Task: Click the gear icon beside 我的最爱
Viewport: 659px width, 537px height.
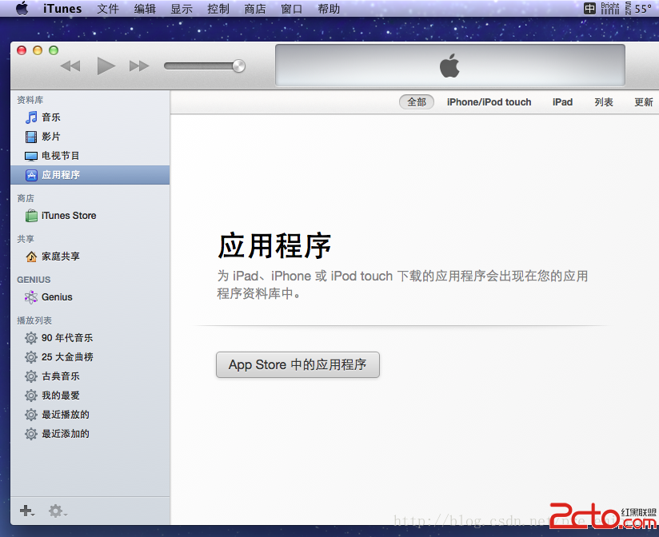Action: [x=30, y=396]
